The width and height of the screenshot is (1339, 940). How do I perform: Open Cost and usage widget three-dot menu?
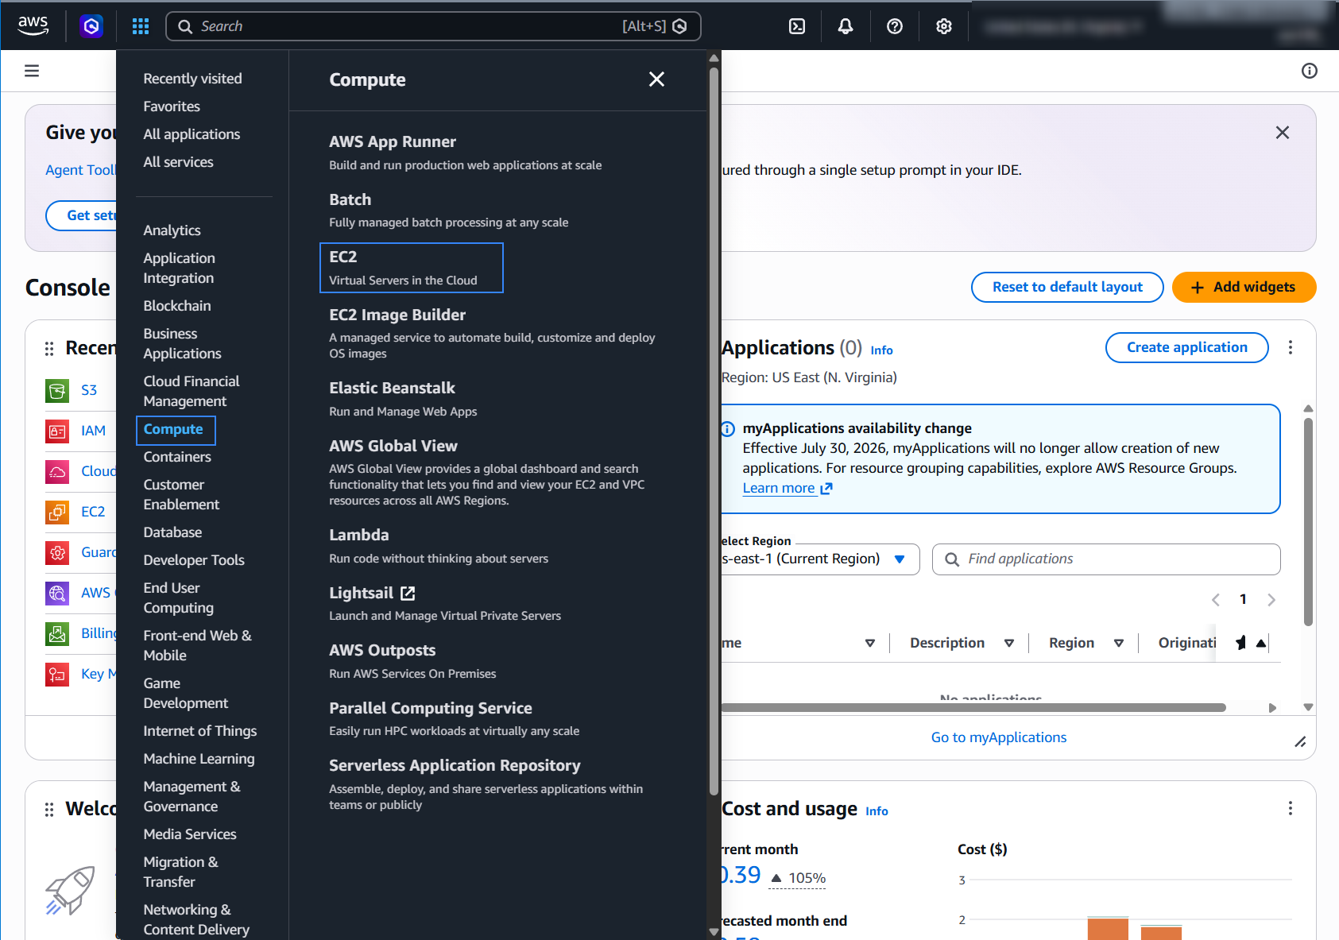(1291, 808)
